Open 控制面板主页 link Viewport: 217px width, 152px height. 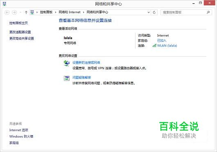coord(18,23)
